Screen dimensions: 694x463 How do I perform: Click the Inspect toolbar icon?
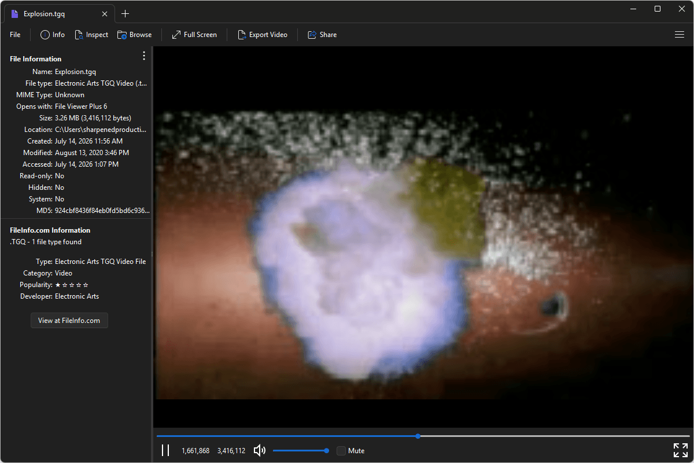click(79, 35)
